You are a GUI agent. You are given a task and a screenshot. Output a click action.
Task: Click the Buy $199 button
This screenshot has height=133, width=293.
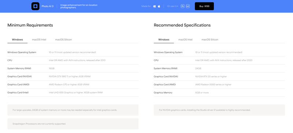coord(204,6)
